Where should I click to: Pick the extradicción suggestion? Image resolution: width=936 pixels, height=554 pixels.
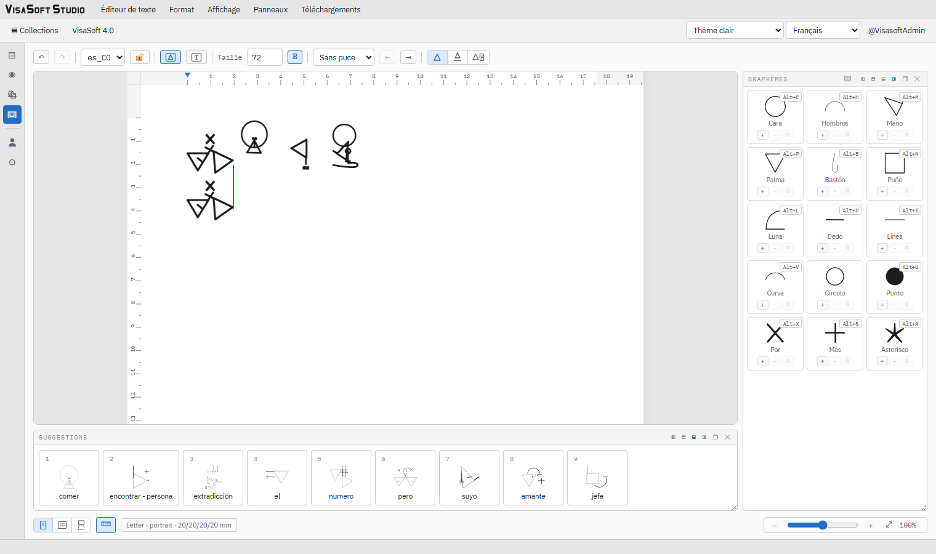213,478
